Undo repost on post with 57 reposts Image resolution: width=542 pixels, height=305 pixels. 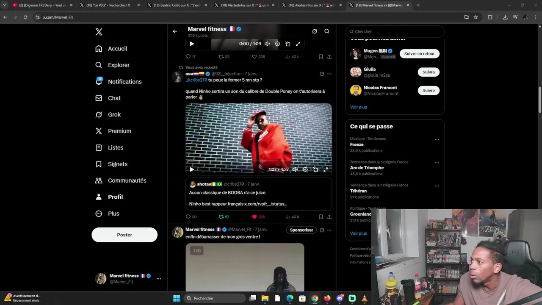(x=224, y=217)
